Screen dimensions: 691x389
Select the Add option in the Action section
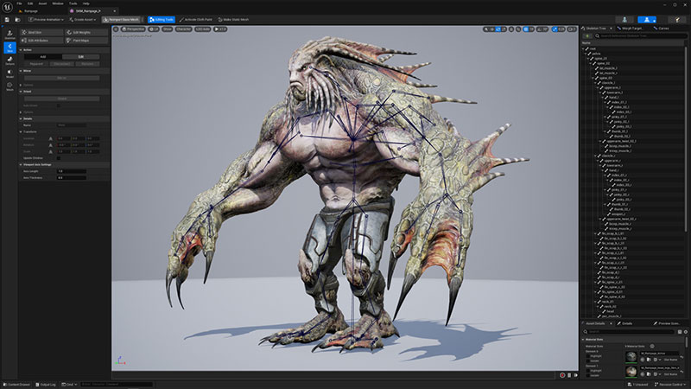pos(42,57)
